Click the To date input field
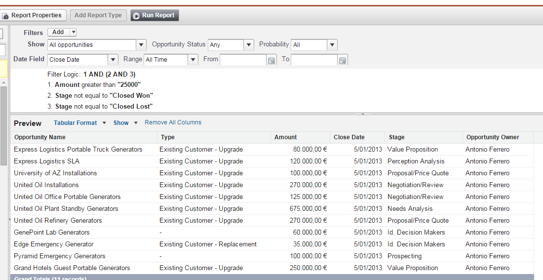 (314, 60)
